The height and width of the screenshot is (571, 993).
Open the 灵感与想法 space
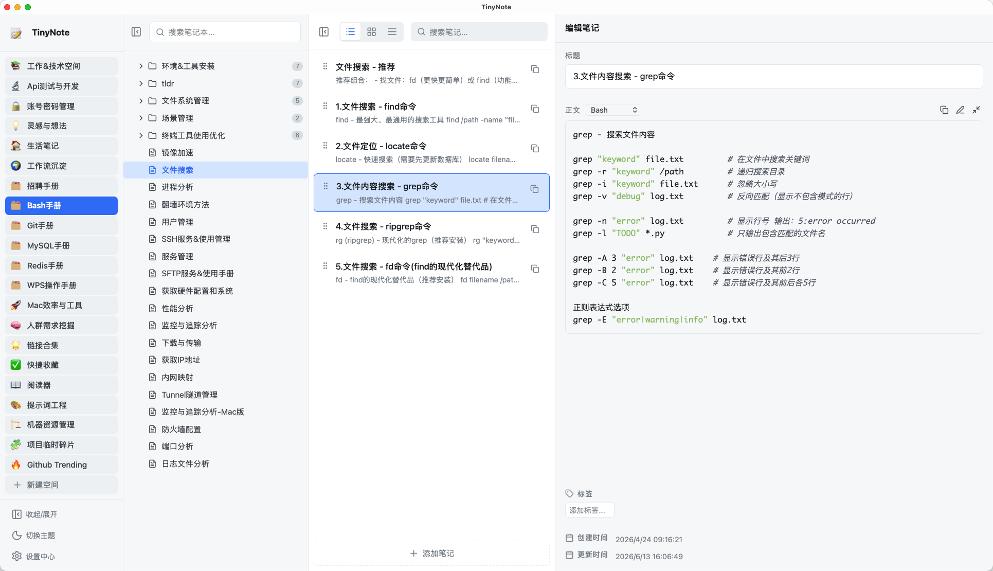[61, 126]
